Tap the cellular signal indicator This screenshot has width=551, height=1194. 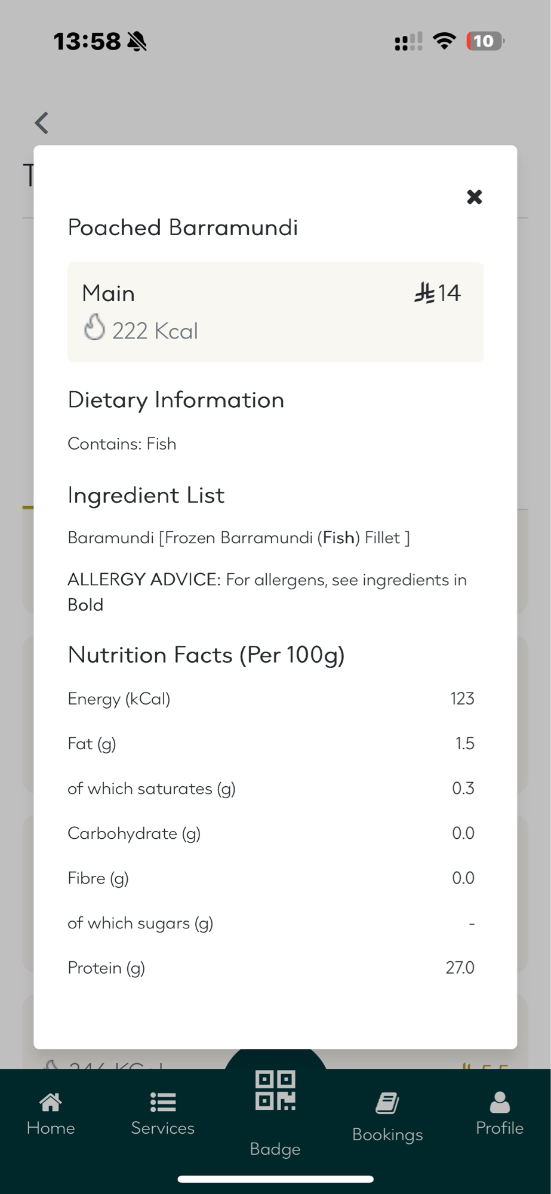[x=408, y=41]
